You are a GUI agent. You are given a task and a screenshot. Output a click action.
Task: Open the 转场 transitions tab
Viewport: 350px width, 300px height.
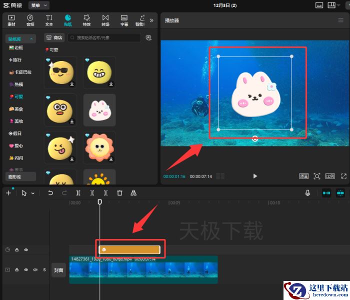[105, 20]
